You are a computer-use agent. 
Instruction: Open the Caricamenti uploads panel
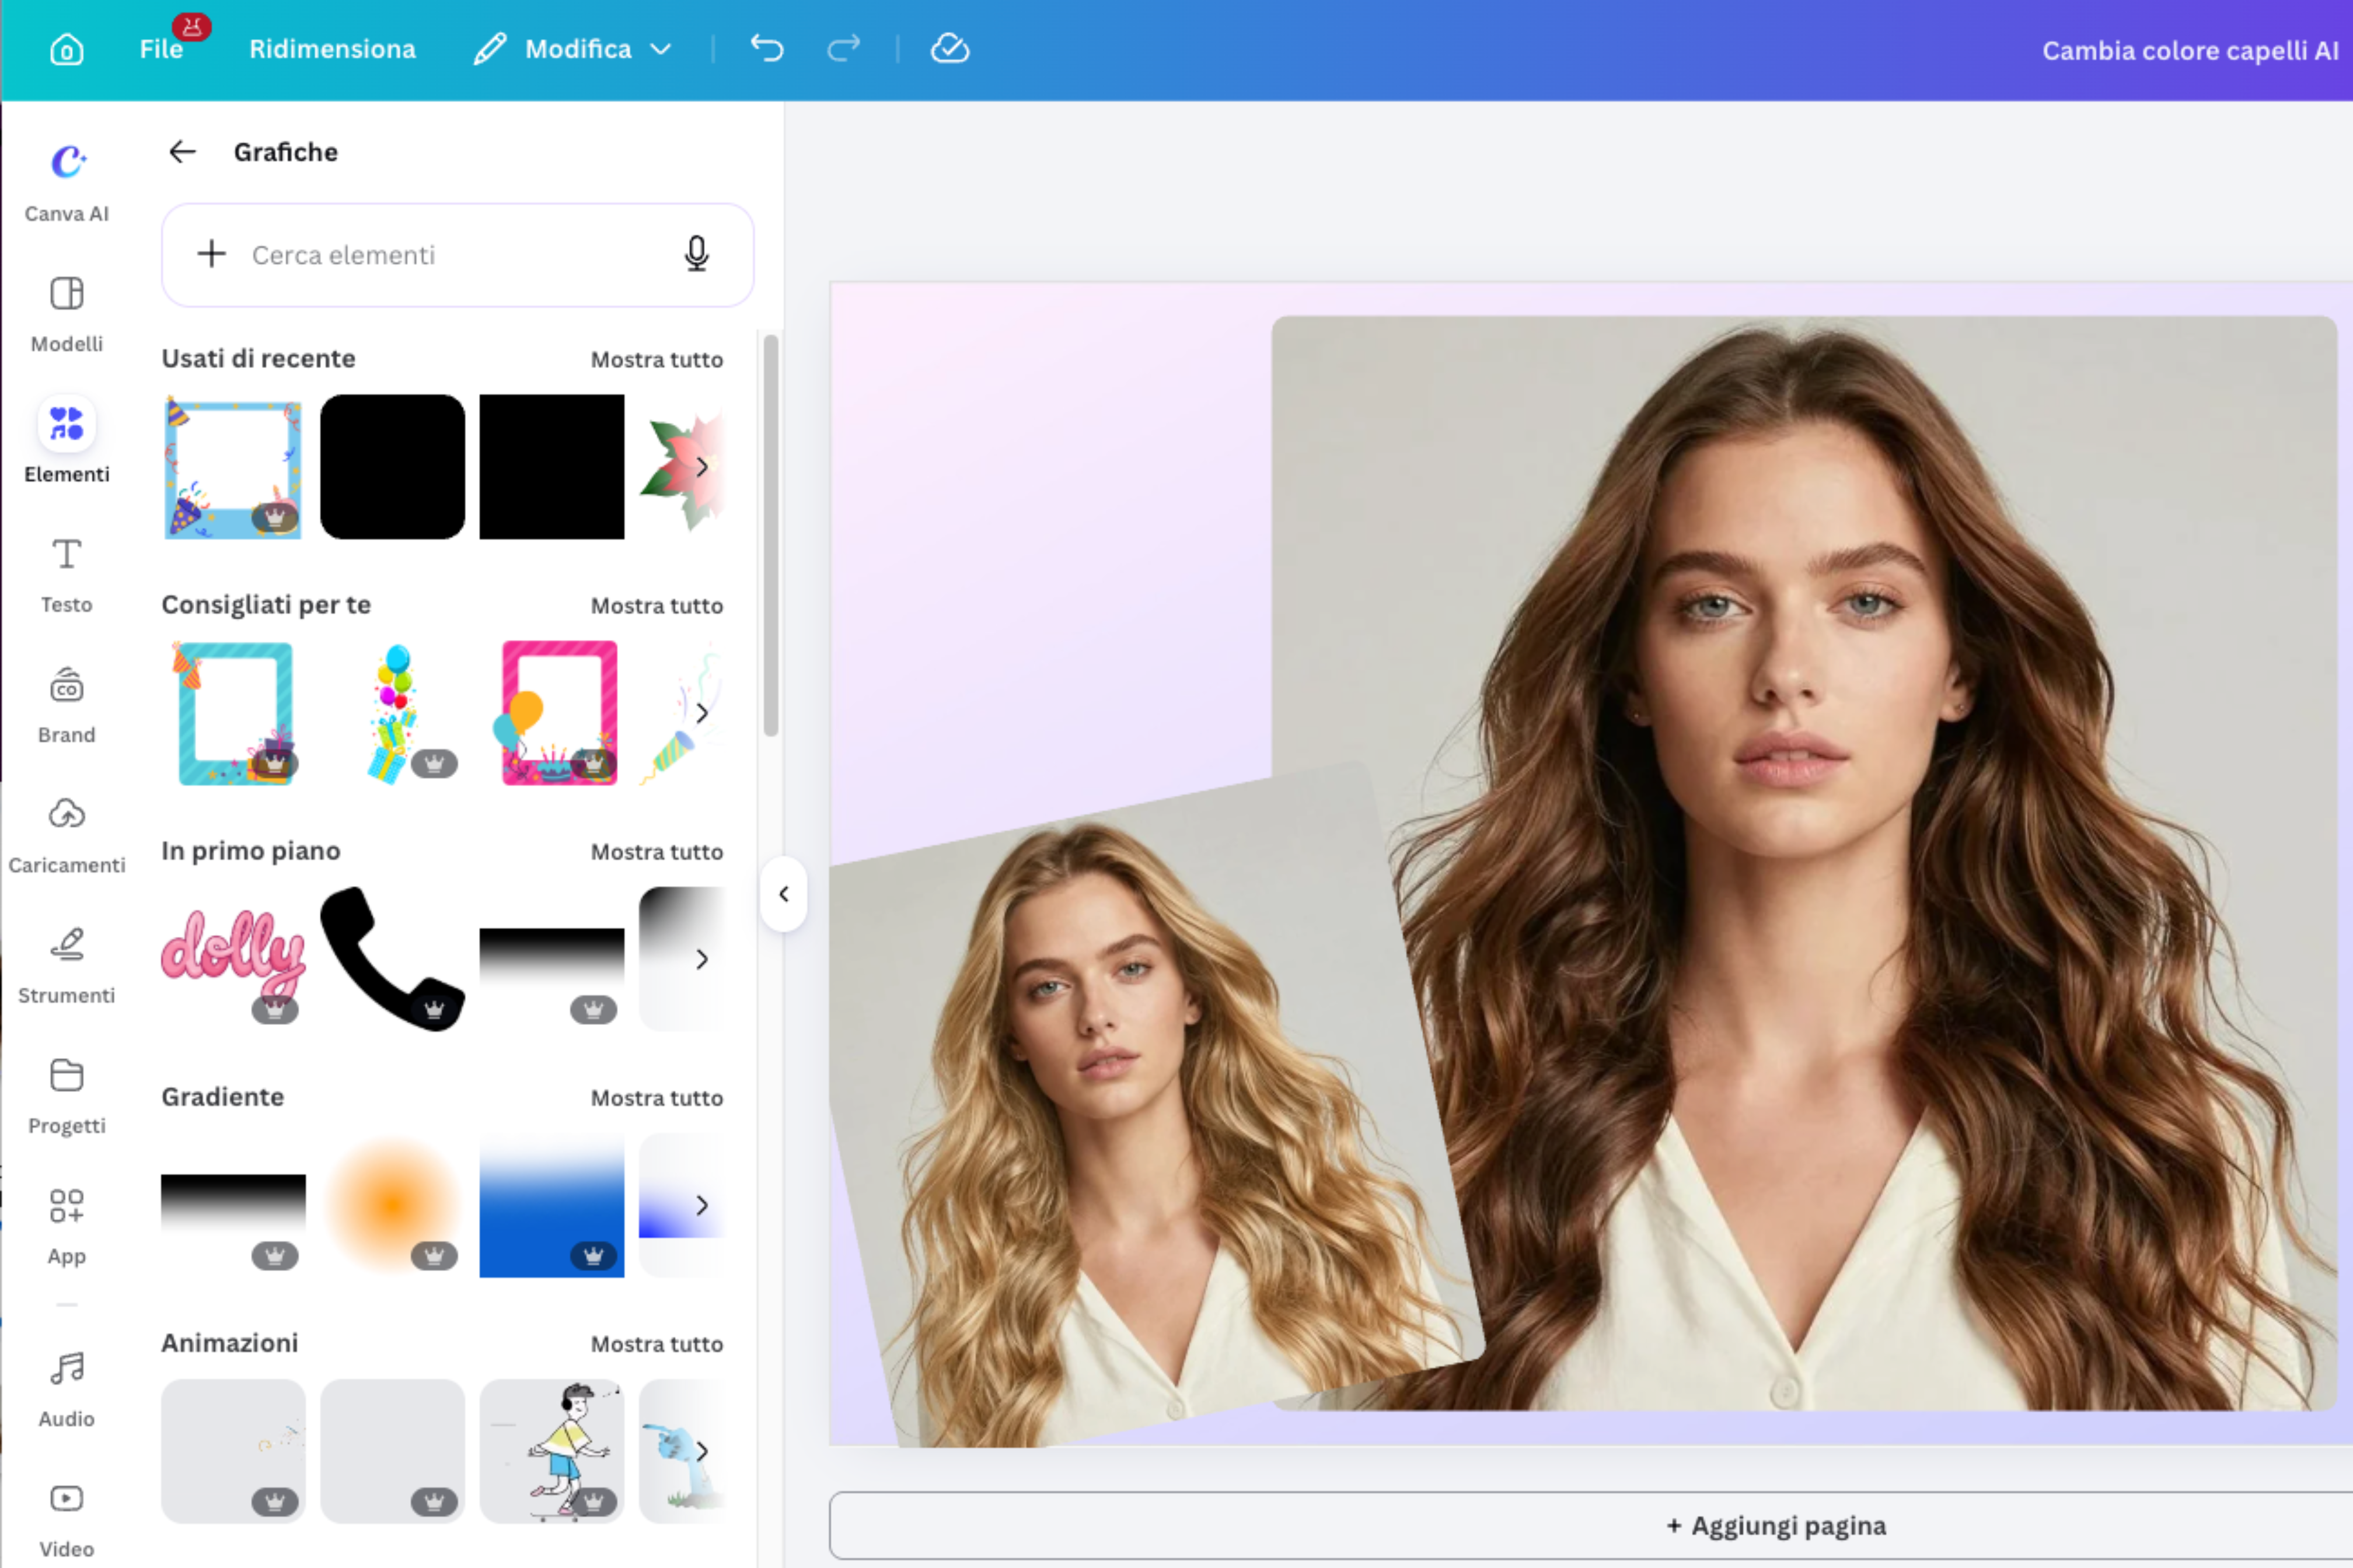66,836
